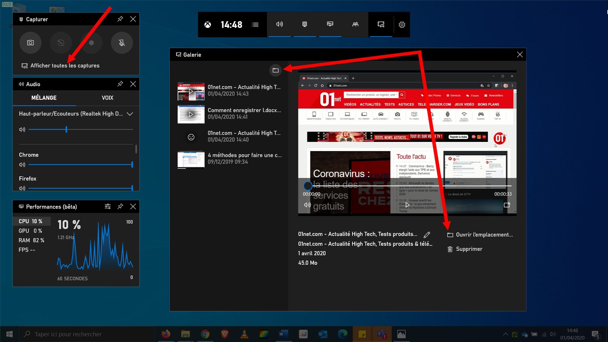Open Firefox from the taskbar
Viewport: 608px width, 342px height.
click(166, 334)
